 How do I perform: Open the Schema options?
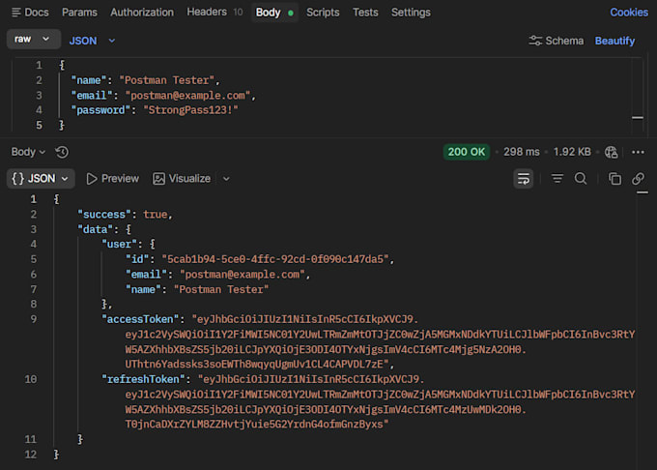pos(556,41)
